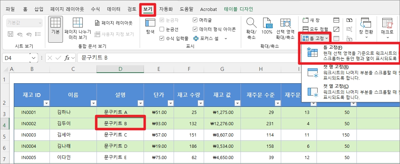Viewport: 400px width, 164px height.
Task: Click the split window icon
Action: [336, 20]
